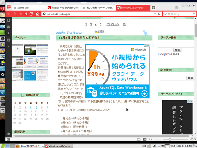The image size is (197, 148).
Task: Click the vertical page scrollbar
Action: click(x=195, y=30)
